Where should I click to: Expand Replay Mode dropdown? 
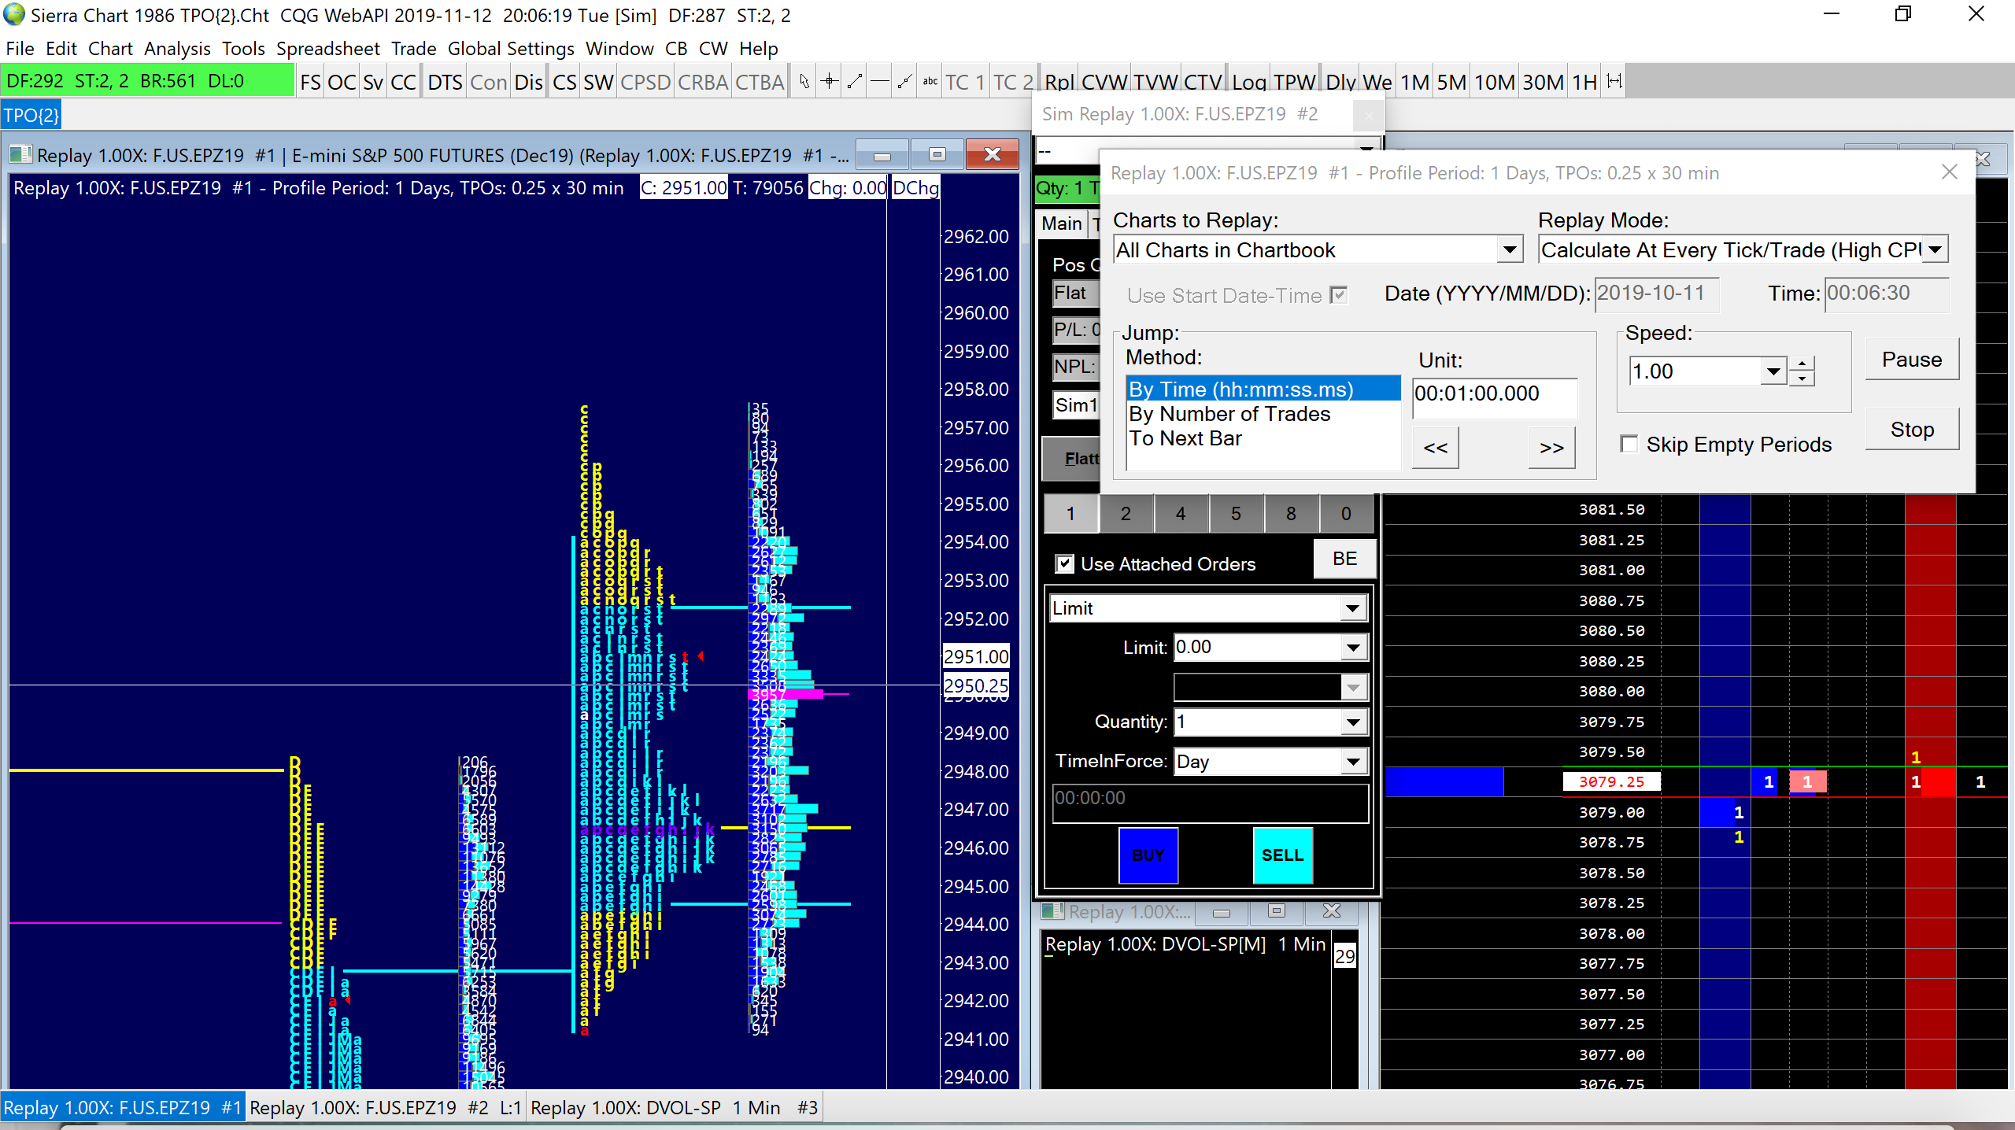(x=1936, y=250)
